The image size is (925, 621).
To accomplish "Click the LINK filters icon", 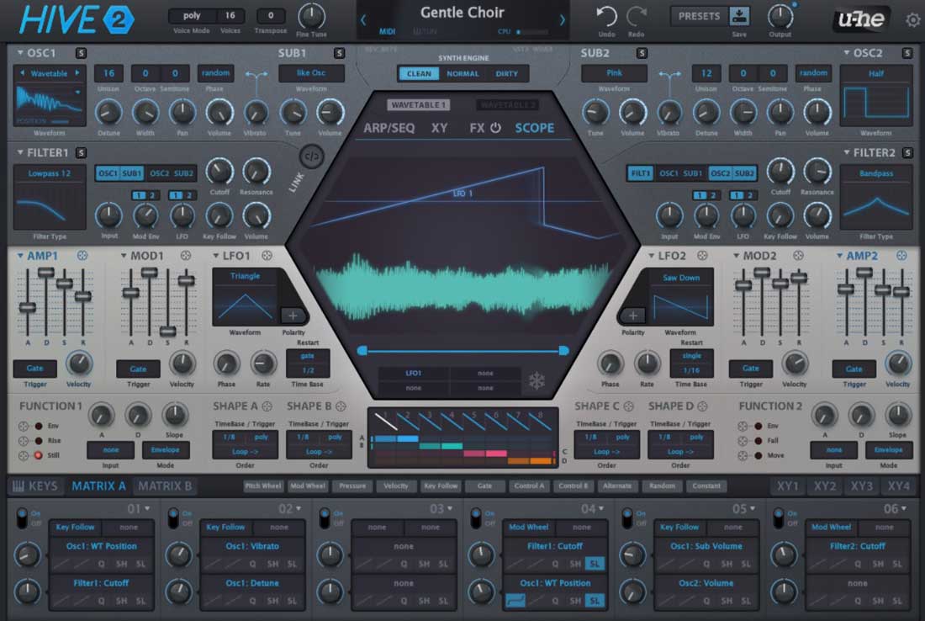I will 311,156.
